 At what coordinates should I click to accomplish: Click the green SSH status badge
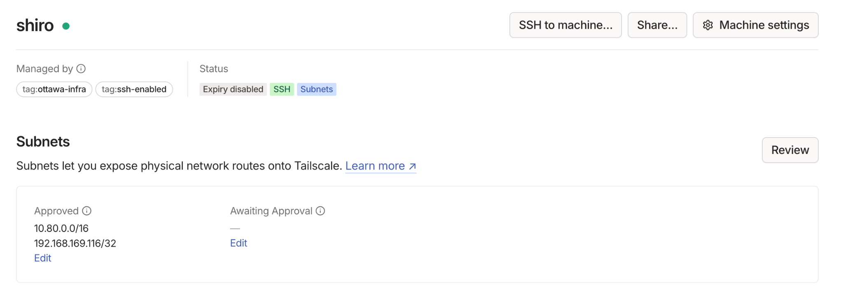[282, 89]
